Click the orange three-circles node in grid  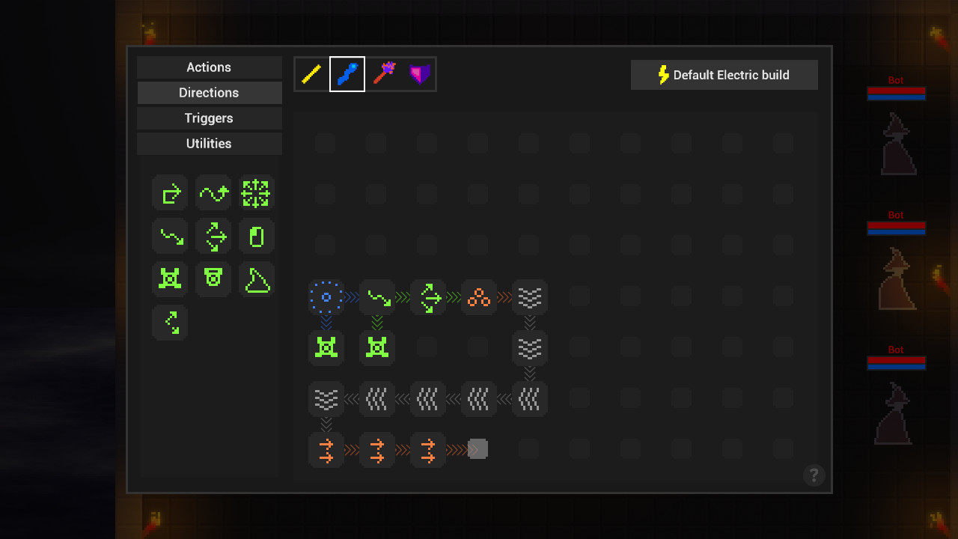(x=479, y=297)
